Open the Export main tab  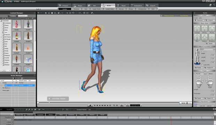click(152, 6)
